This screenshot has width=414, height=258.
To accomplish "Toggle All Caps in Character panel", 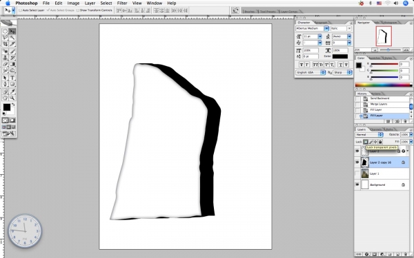I will 315,65.
